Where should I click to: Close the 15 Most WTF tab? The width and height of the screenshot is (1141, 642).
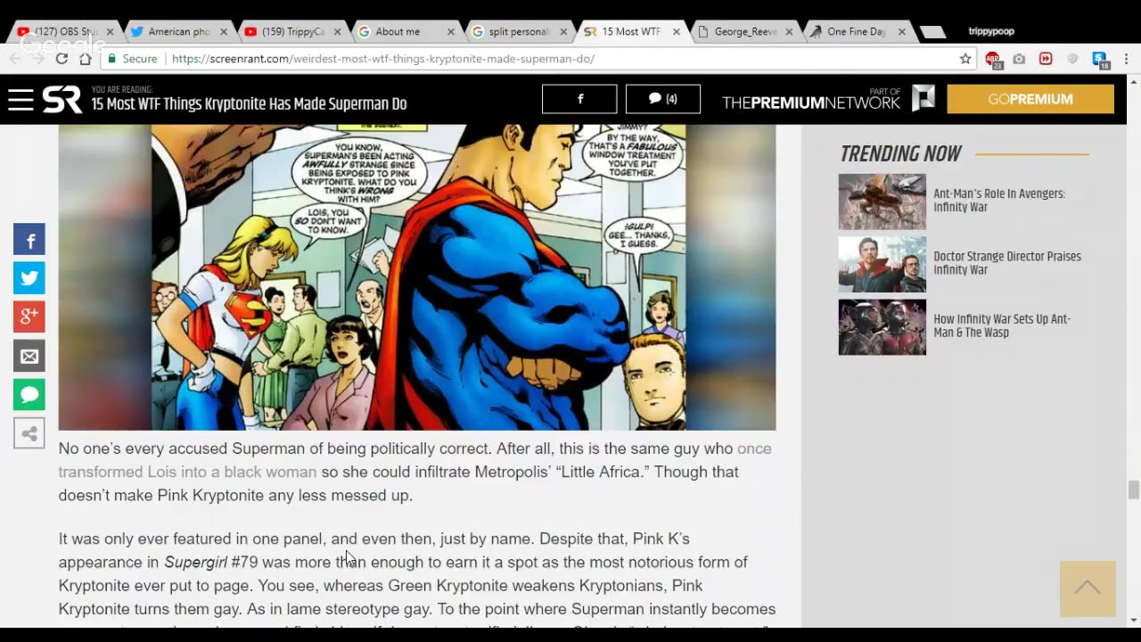click(x=677, y=32)
